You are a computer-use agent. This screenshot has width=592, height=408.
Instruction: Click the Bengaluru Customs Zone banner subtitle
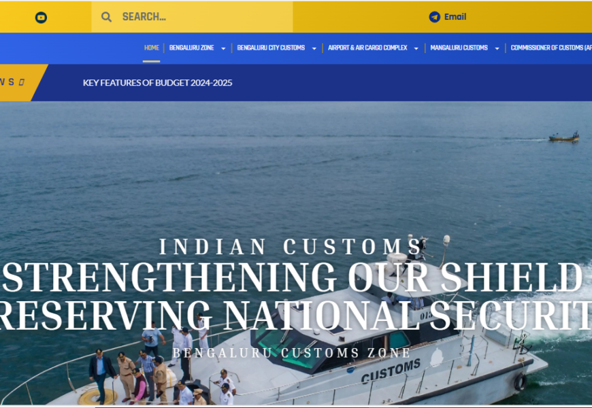pos(291,353)
